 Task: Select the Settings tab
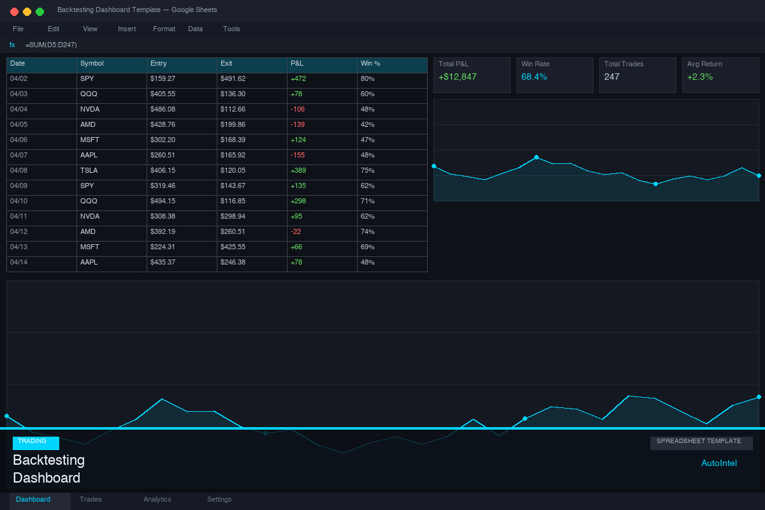tap(219, 499)
